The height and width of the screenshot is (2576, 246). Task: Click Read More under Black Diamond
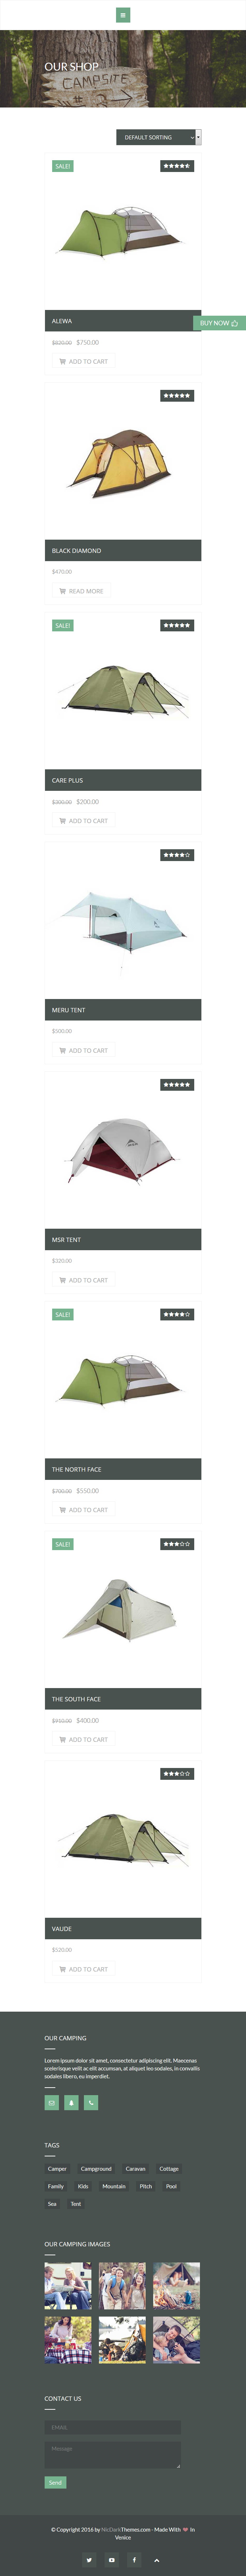[82, 591]
